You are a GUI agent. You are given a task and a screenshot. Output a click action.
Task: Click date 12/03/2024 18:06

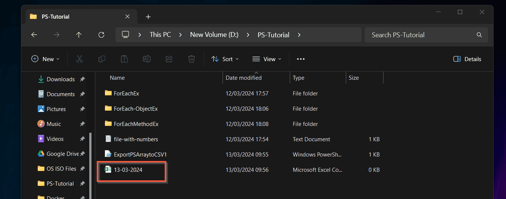click(247, 108)
